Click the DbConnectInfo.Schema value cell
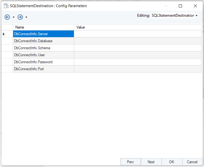The height and width of the screenshot is (167, 204). coord(138,48)
